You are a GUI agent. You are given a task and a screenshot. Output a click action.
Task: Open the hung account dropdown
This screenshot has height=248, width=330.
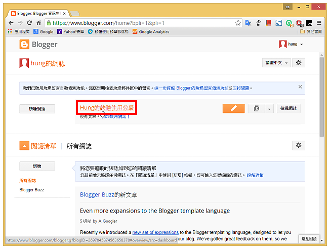click(291, 44)
